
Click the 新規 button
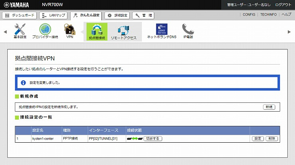pos(269,107)
